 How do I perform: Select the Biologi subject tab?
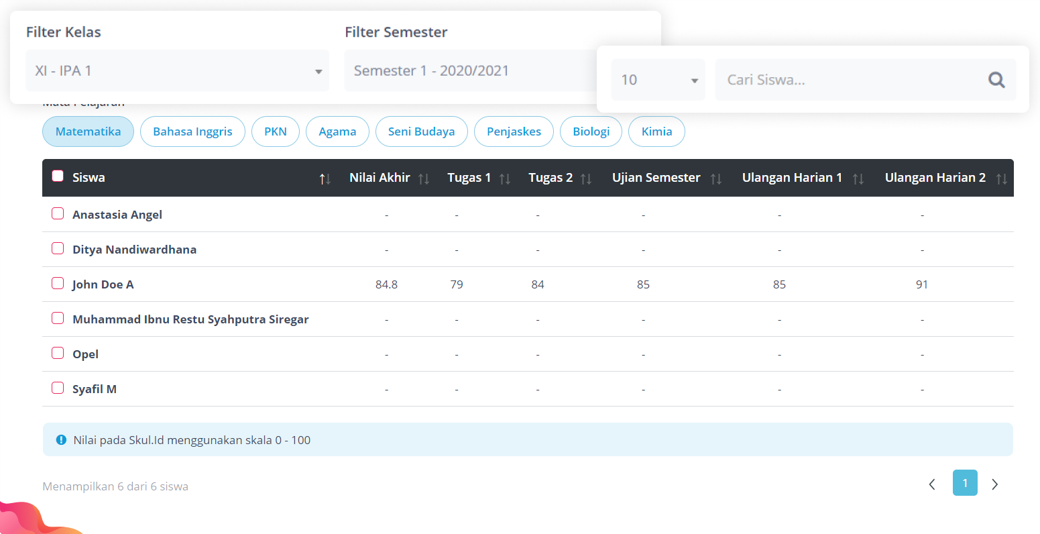point(591,131)
